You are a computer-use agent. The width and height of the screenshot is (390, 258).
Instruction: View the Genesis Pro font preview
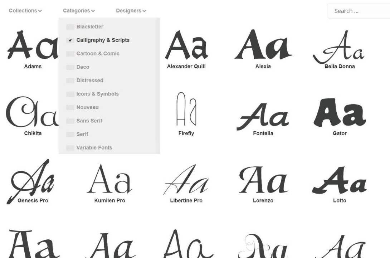(30, 182)
